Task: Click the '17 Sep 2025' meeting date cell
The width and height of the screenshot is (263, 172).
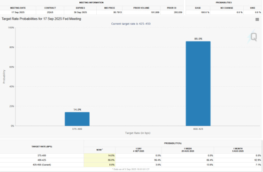Action: point(18,12)
